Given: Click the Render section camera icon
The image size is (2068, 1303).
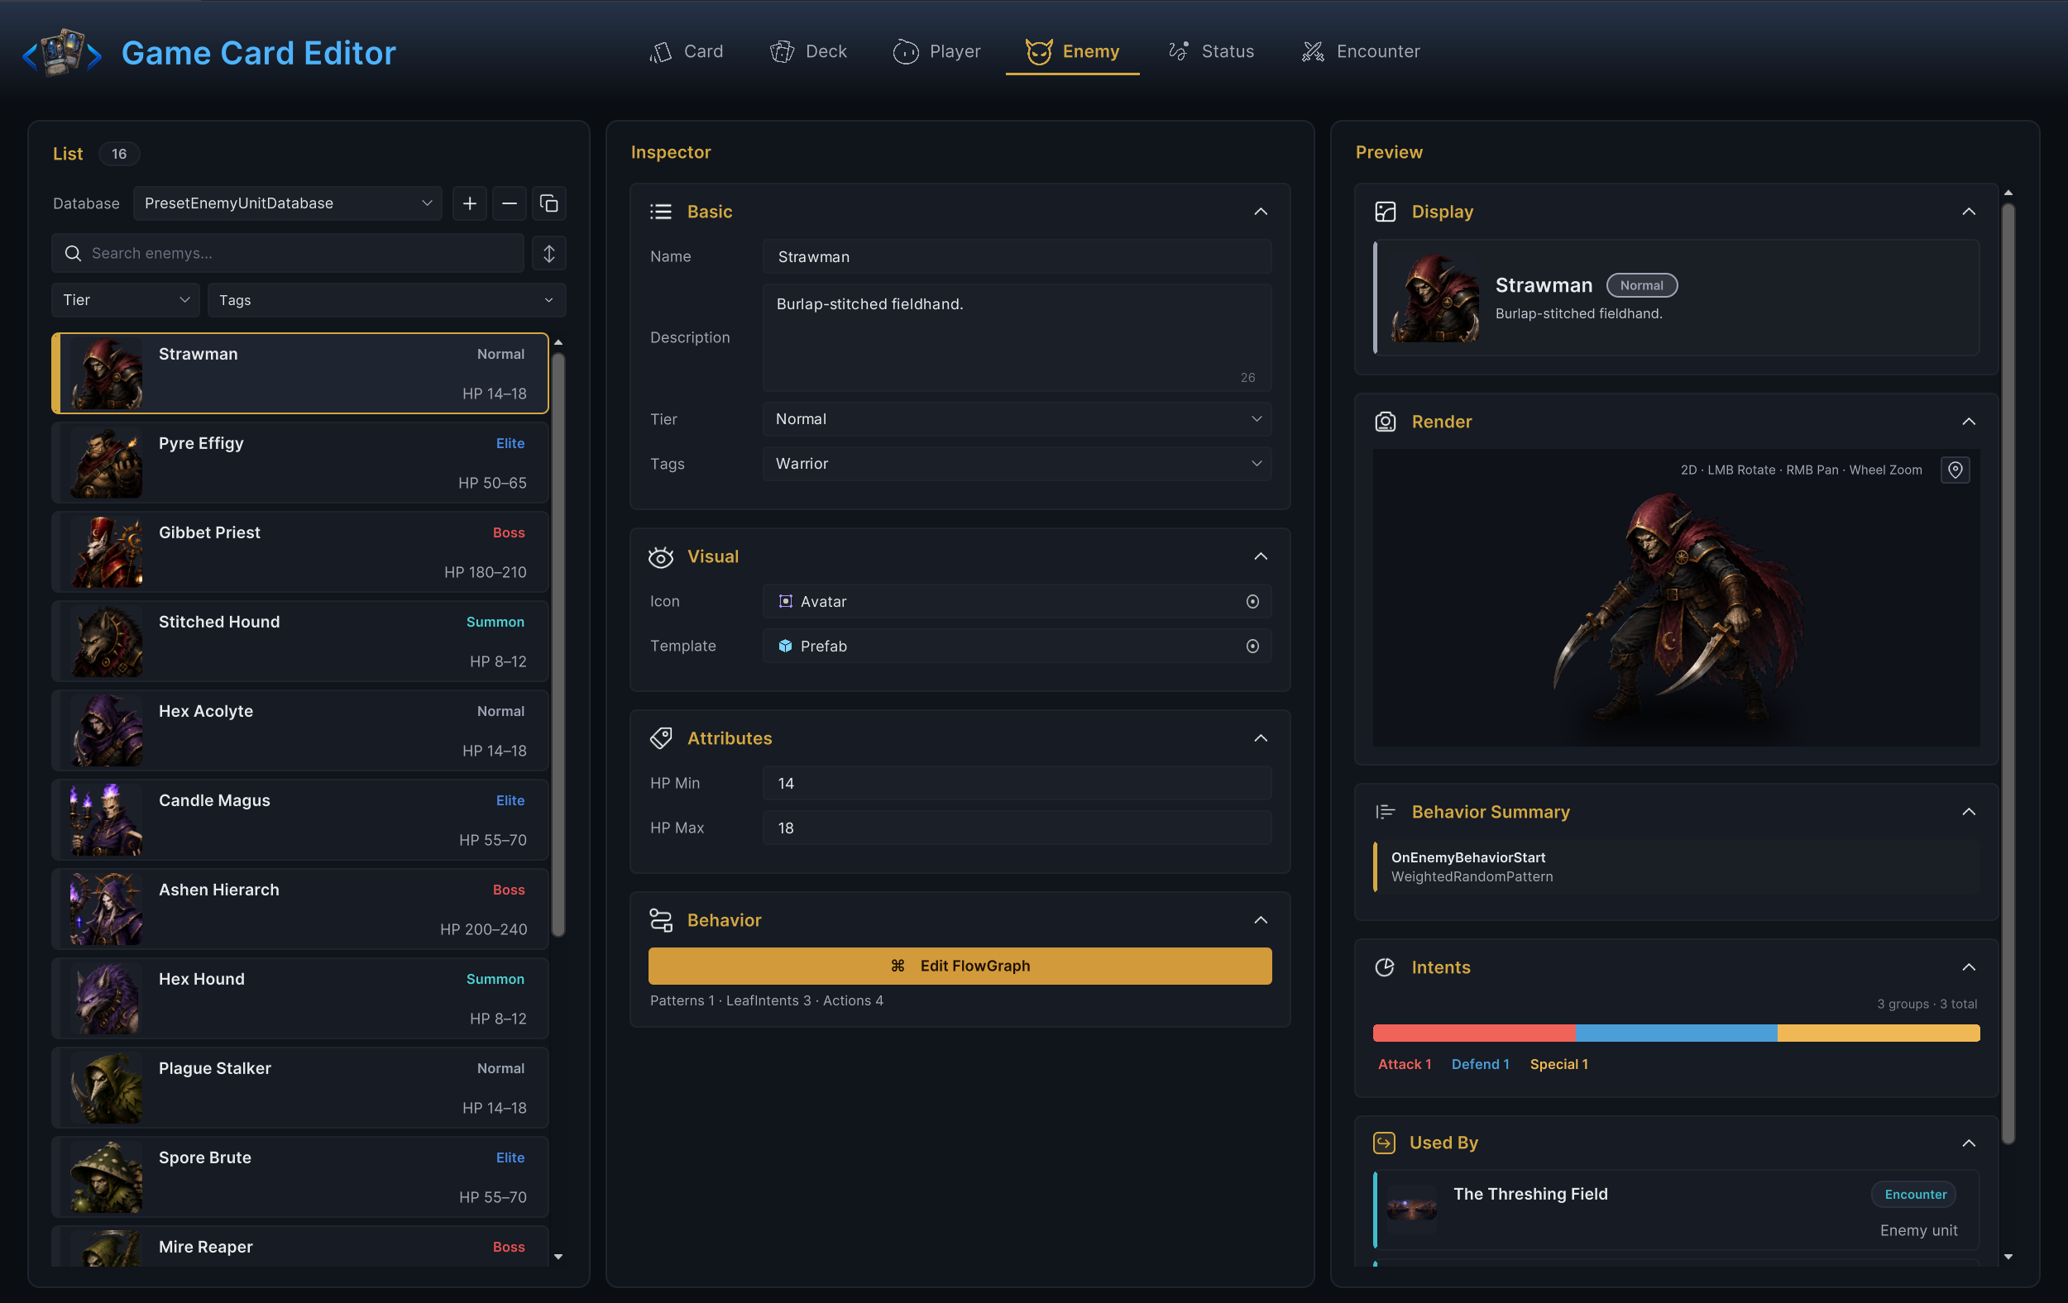Looking at the screenshot, I should coord(1386,422).
